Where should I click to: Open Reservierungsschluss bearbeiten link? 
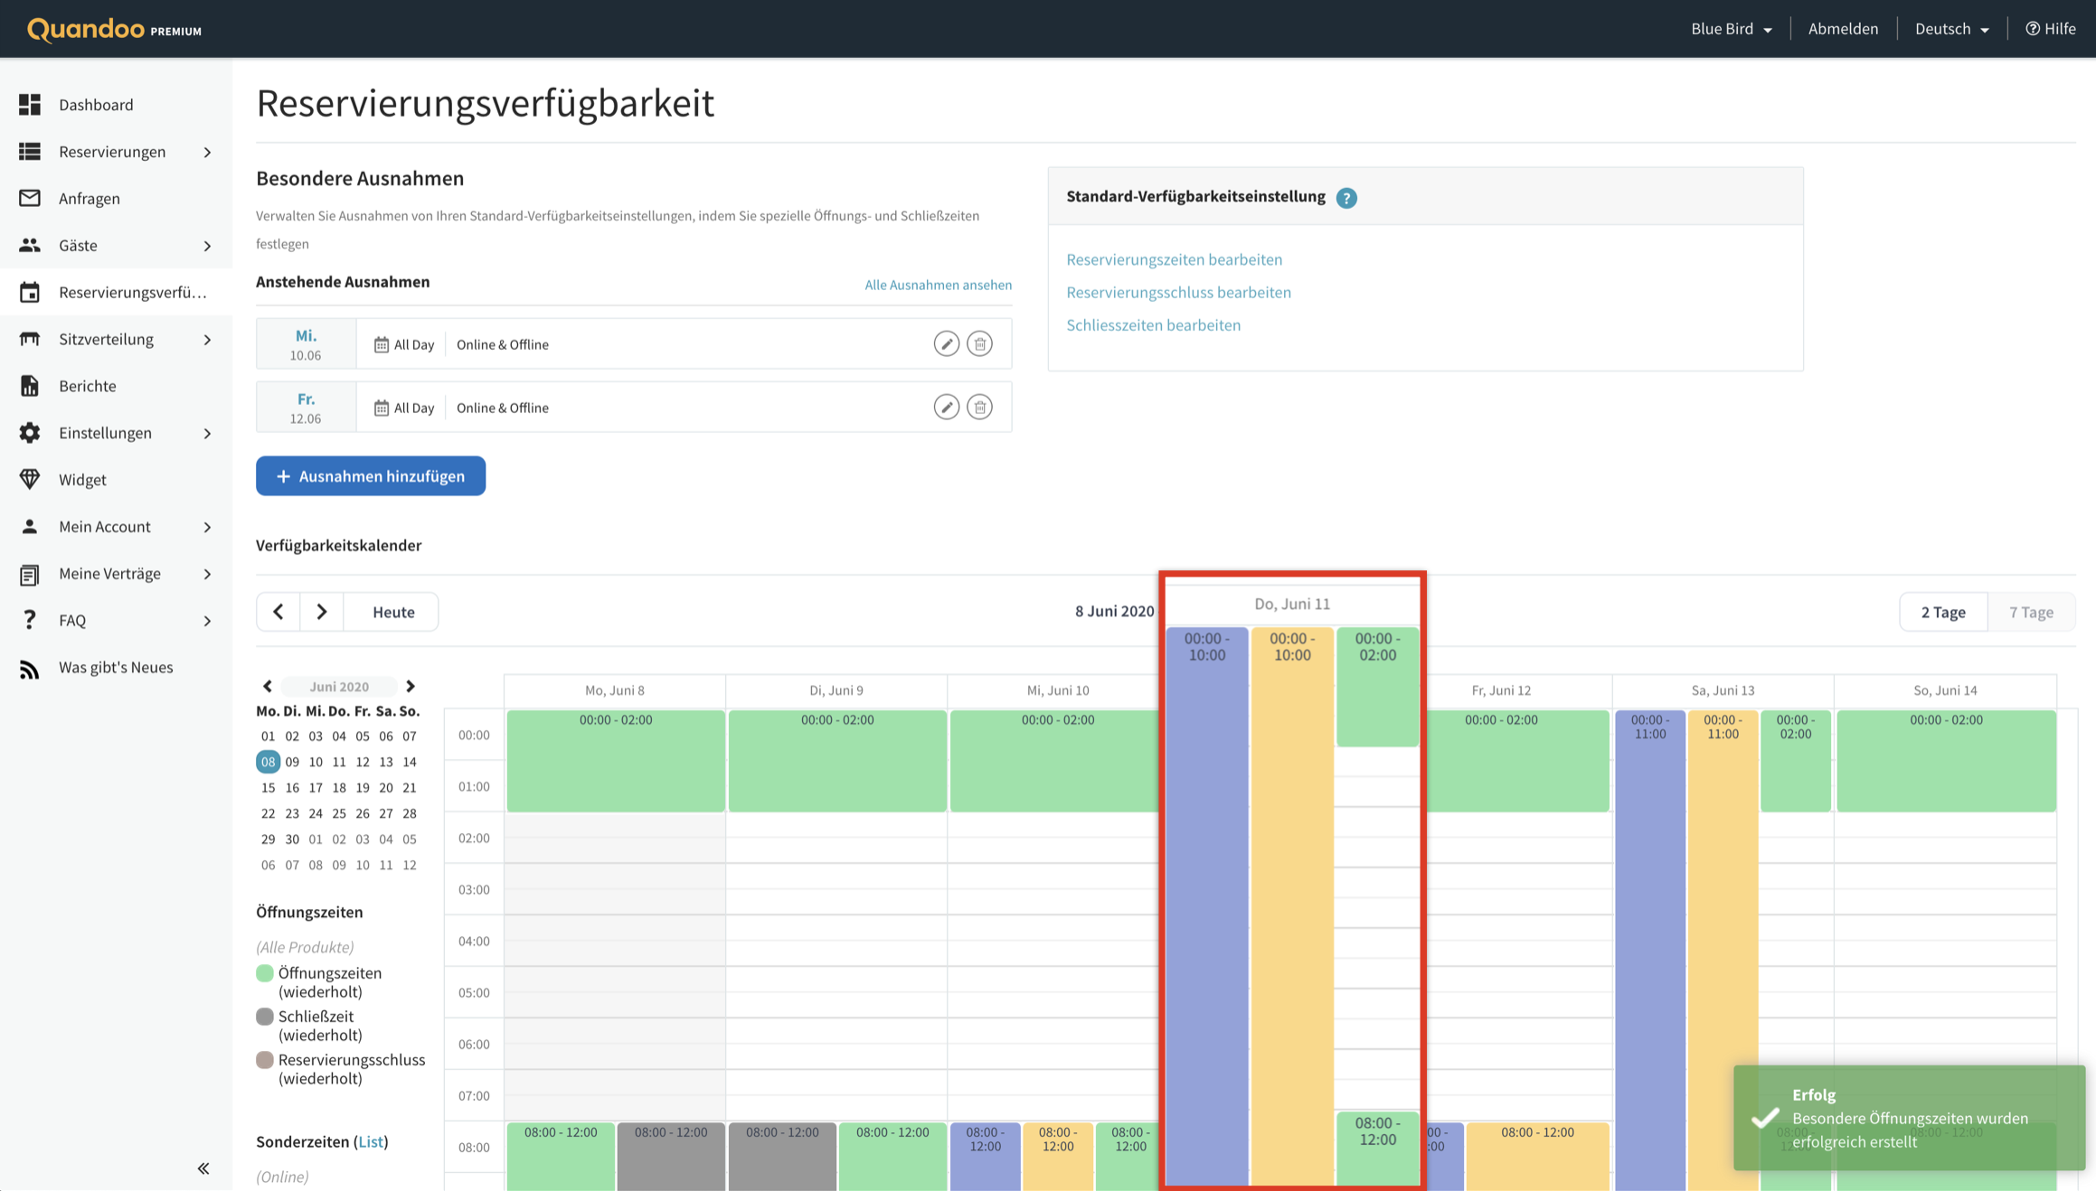click(x=1178, y=292)
